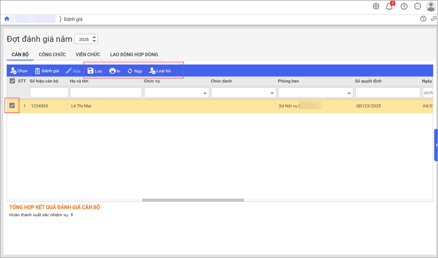
Task: Click the Home icon in breadcrumb
Action: pyautogui.click(x=7, y=19)
